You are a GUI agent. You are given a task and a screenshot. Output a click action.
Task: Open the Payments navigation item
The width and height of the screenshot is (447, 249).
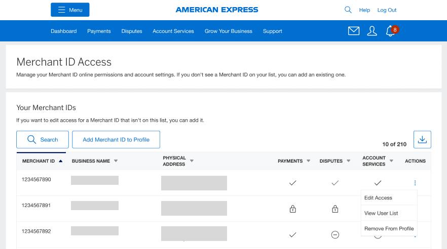pyautogui.click(x=99, y=31)
